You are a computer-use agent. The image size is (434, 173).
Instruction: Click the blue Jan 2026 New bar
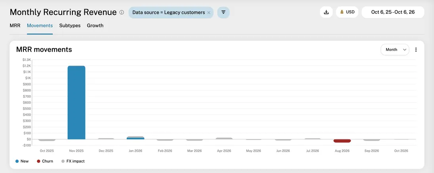coord(135,139)
